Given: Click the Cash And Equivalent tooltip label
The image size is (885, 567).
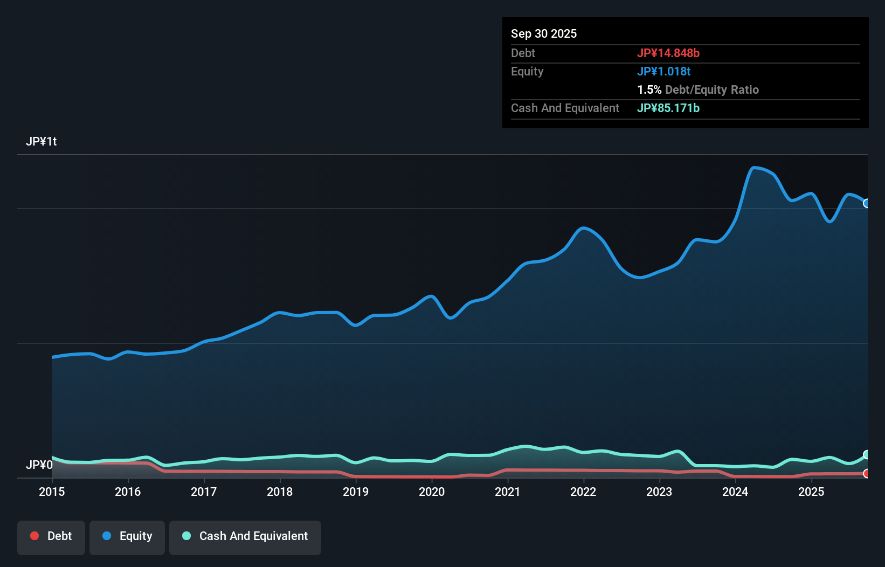Looking at the screenshot, I should (565, 108).
